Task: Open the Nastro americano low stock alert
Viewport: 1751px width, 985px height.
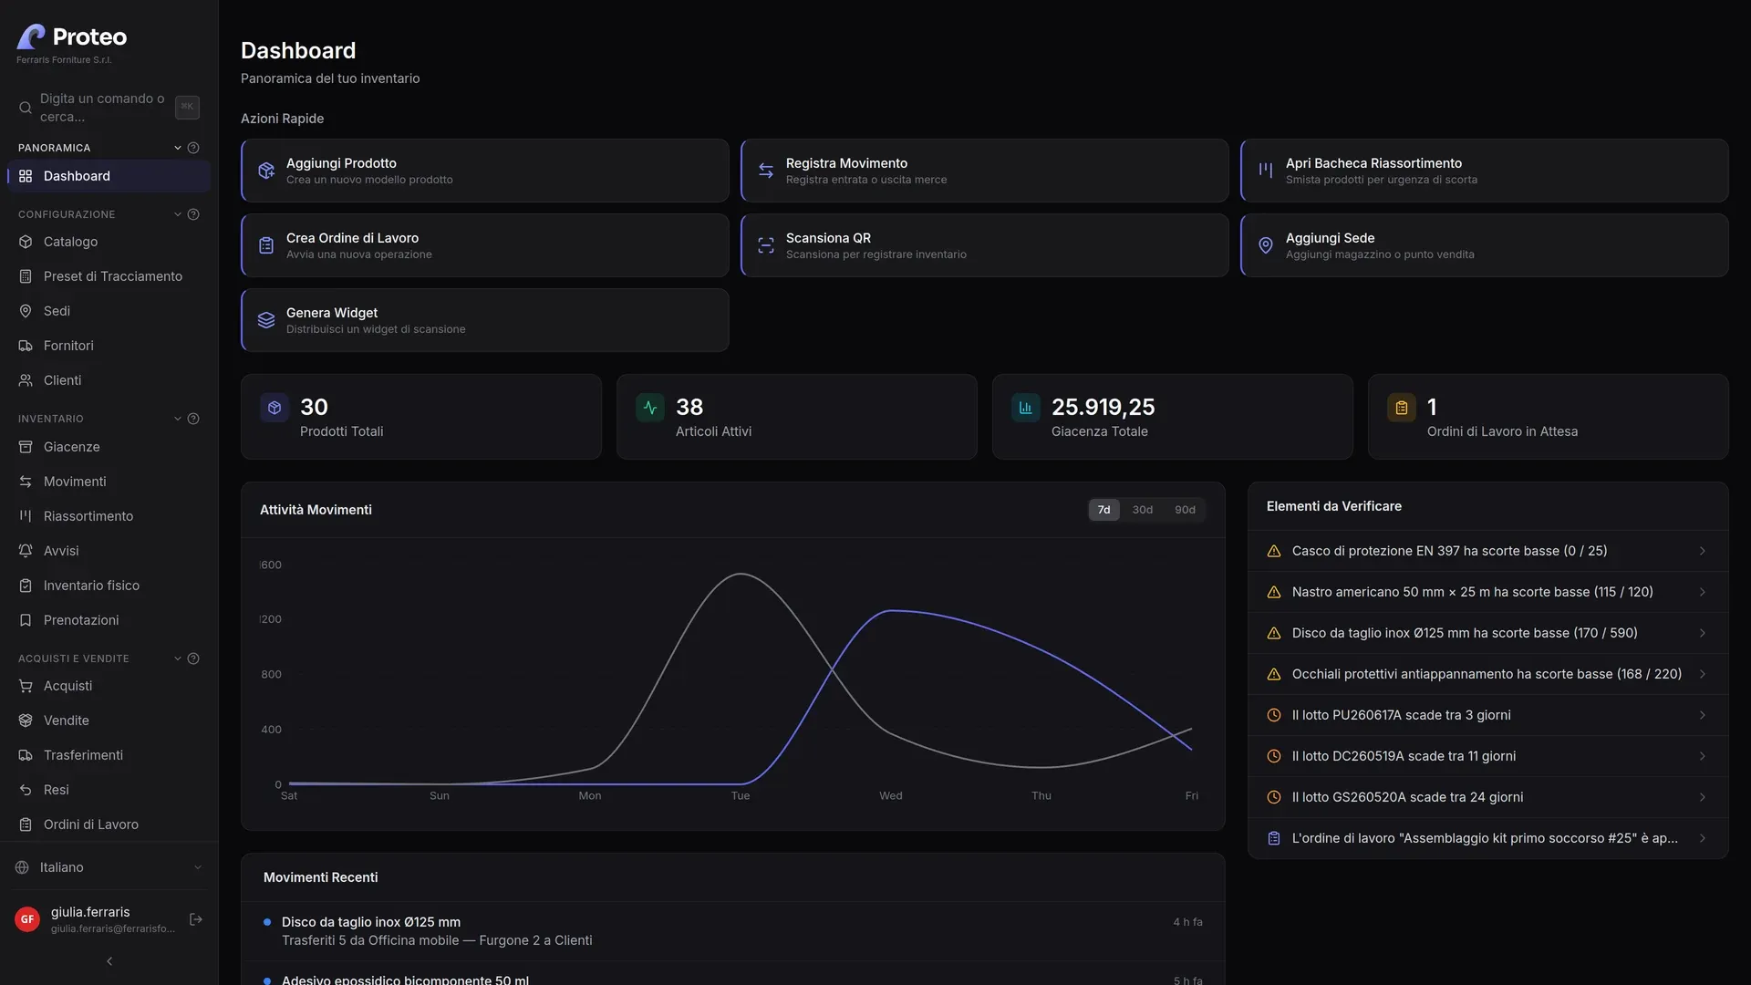Action: [x=1488, y=592]
